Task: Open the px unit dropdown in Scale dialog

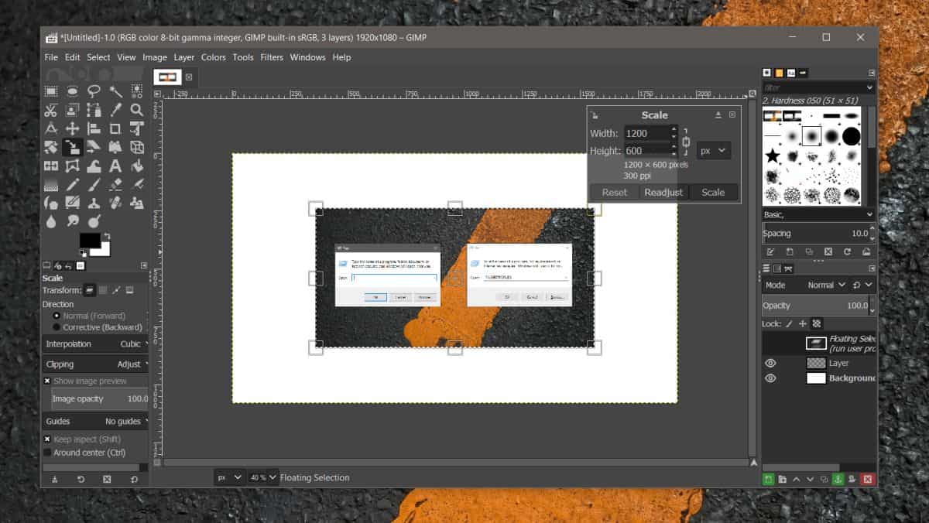Action: pyautogui.click(x=714, y=151)
